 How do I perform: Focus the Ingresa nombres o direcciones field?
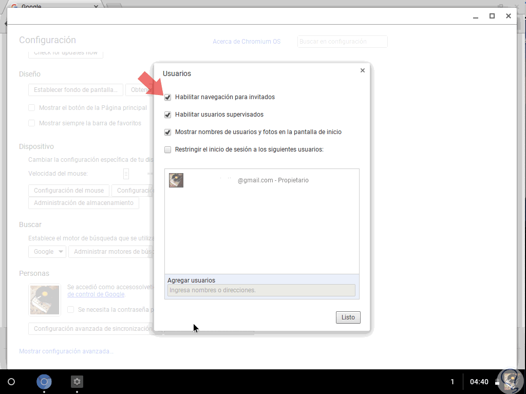pos(261,290)
